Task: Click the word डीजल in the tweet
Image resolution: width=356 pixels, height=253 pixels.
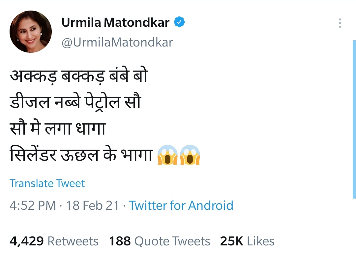Action: (30, 103)
